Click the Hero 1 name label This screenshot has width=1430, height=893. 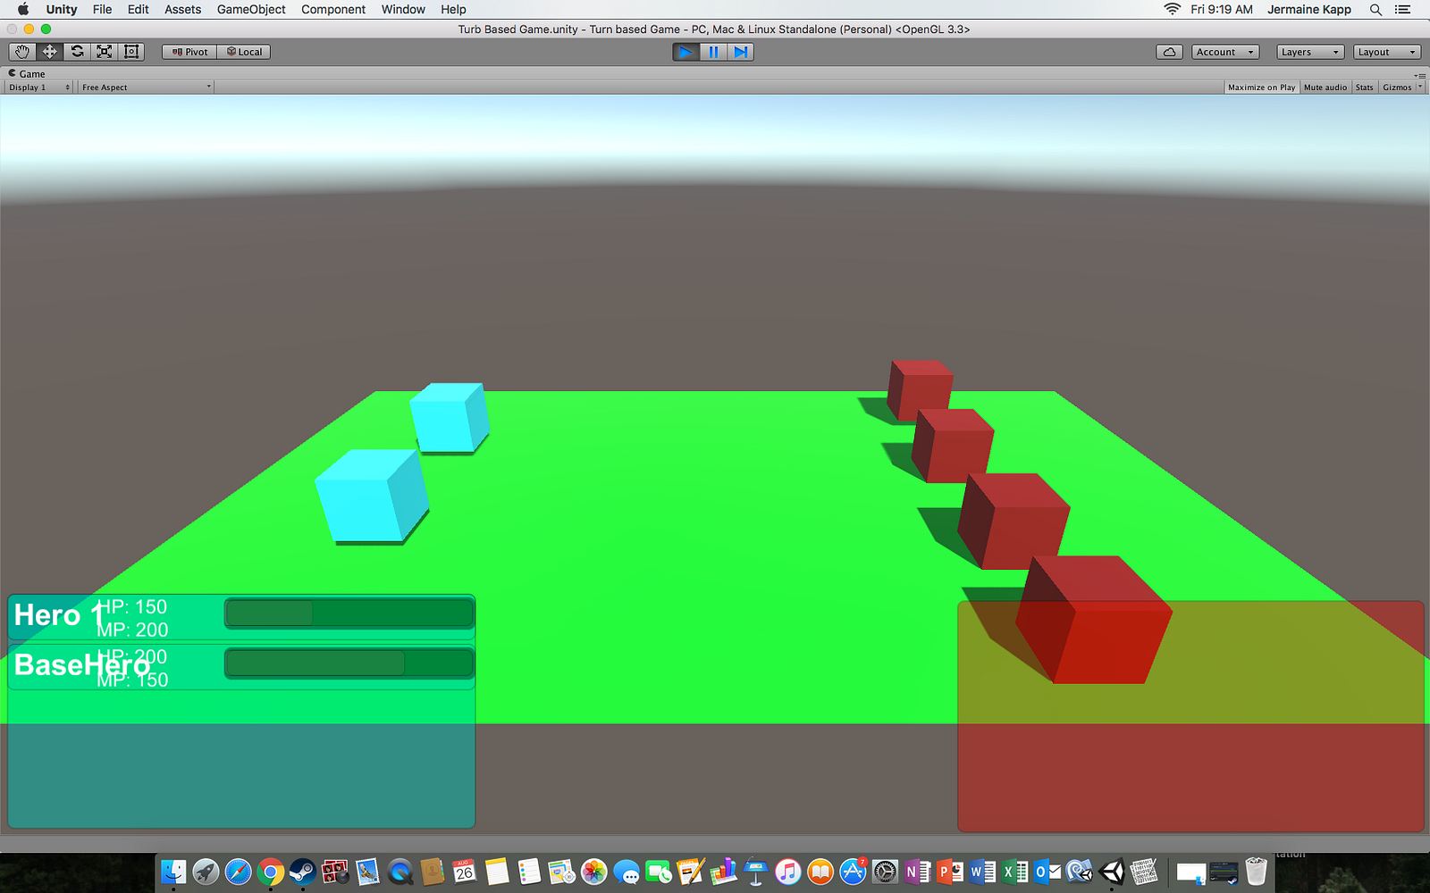(59, 615)
